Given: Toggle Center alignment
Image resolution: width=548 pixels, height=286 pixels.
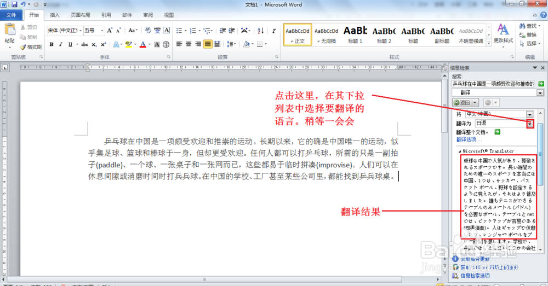Looking at the screenshot, I should (189, 44).
